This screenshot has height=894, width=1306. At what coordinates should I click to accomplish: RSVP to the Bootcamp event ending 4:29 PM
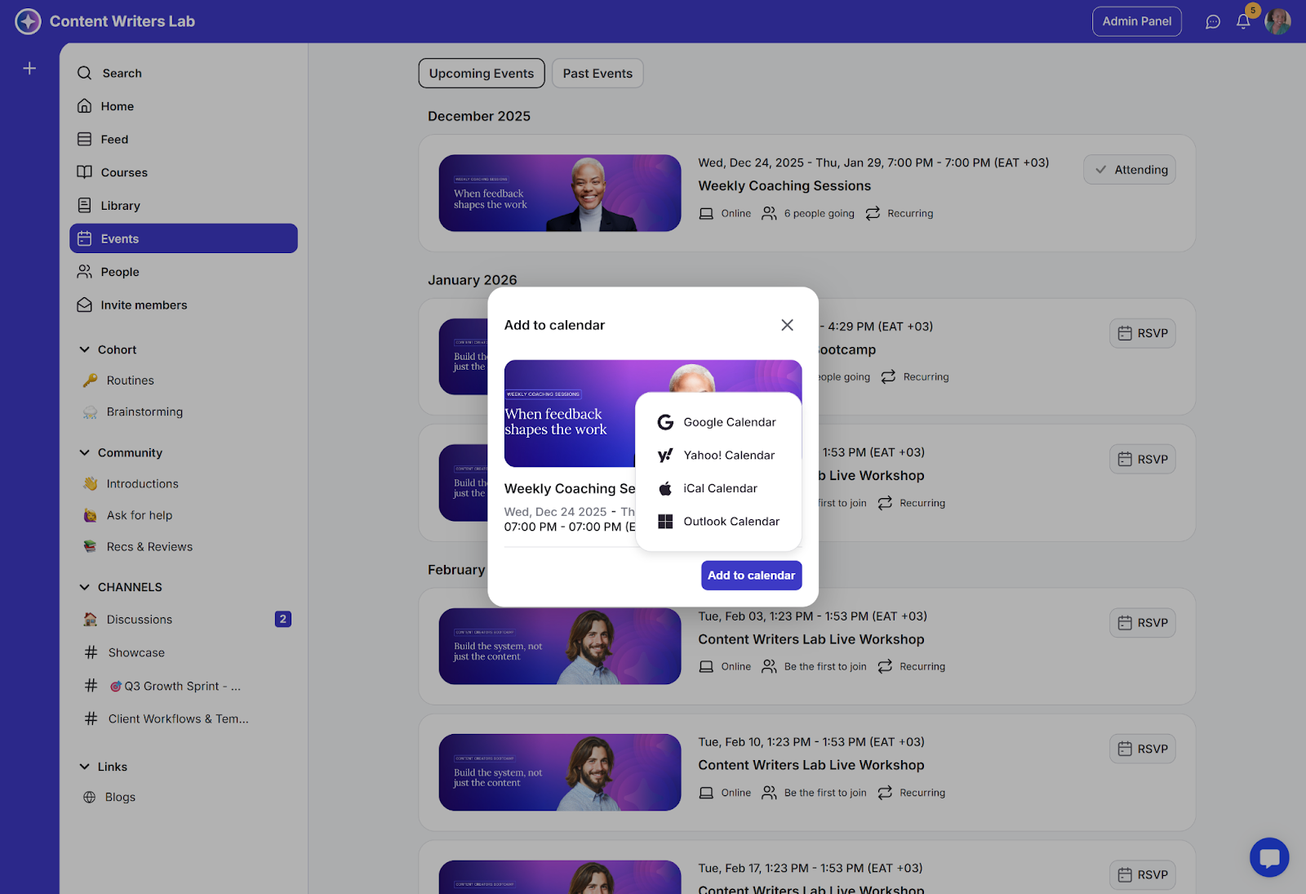point(1143,333)
